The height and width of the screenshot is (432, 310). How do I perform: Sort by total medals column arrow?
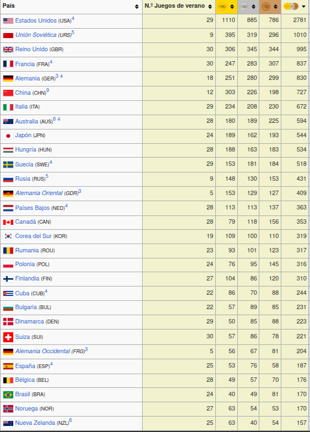[304, 7]
